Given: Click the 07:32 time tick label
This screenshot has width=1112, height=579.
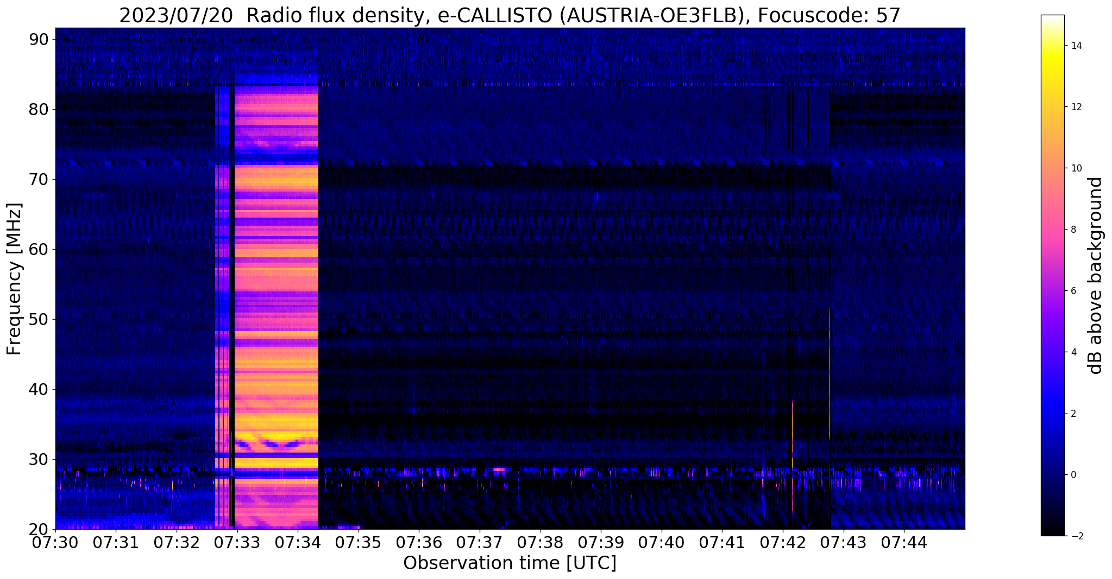Looking at the screenshot, I should tap(177, 543).
